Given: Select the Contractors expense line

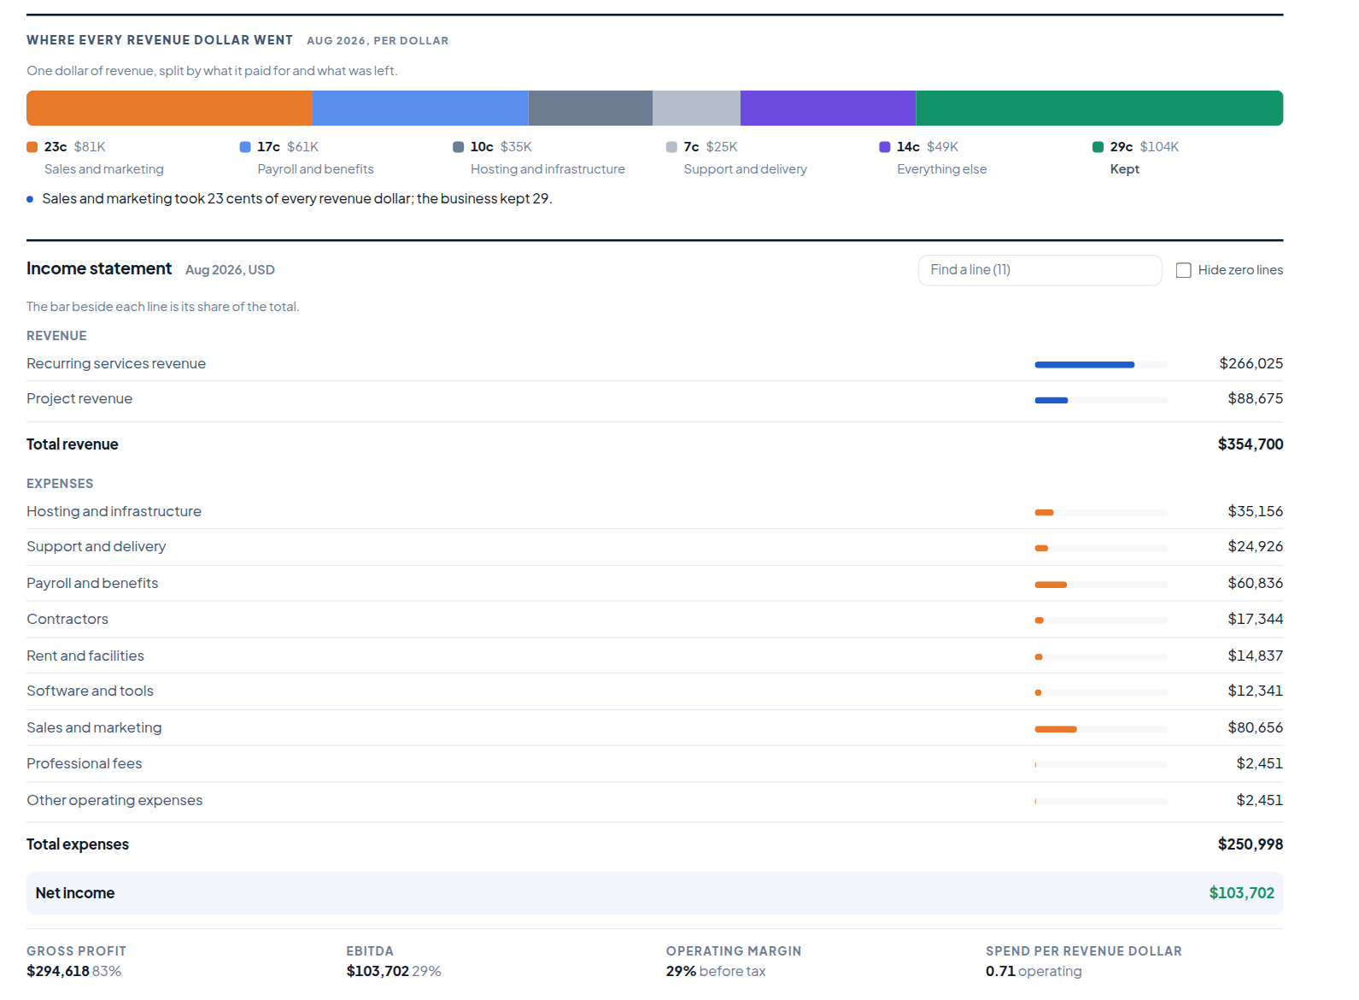Looking at the screenshot, I should pyautogui.click(x=654, y=619).
